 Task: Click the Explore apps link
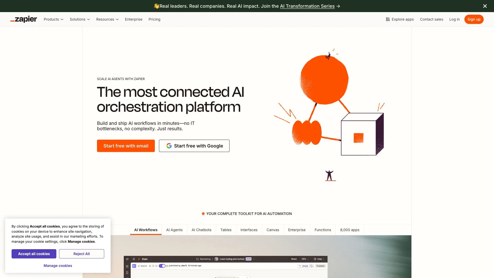400,19
